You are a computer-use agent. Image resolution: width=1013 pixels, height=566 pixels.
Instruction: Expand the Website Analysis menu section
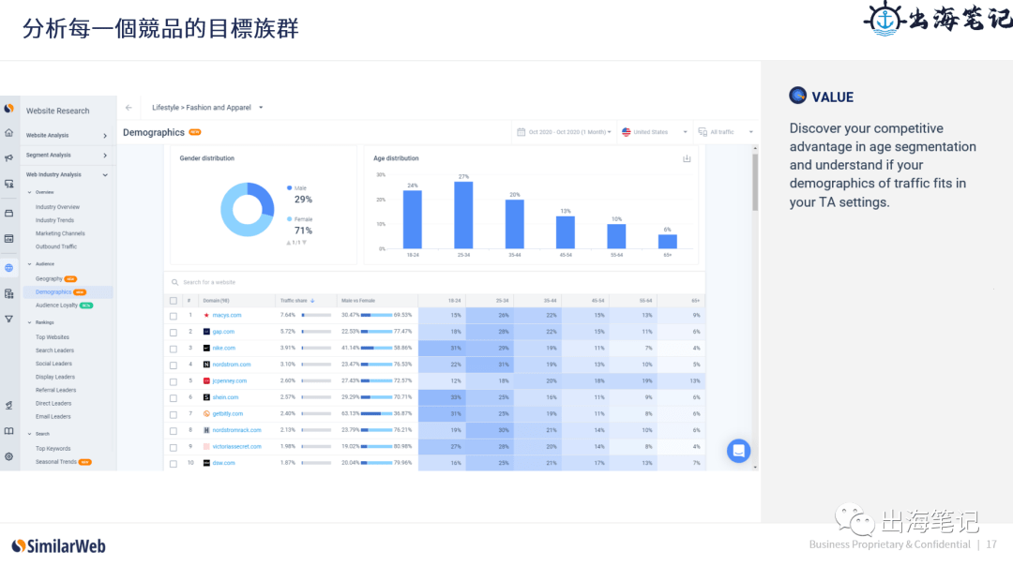[67, 136]
